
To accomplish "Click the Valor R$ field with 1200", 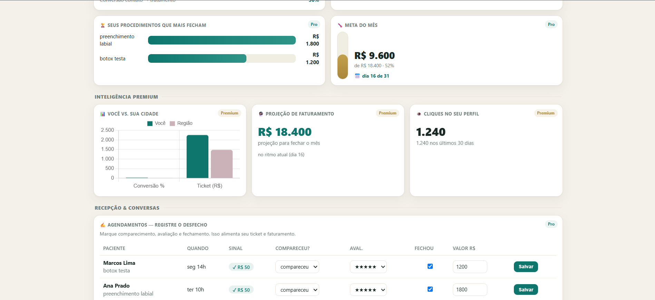I will coord(470,267).
